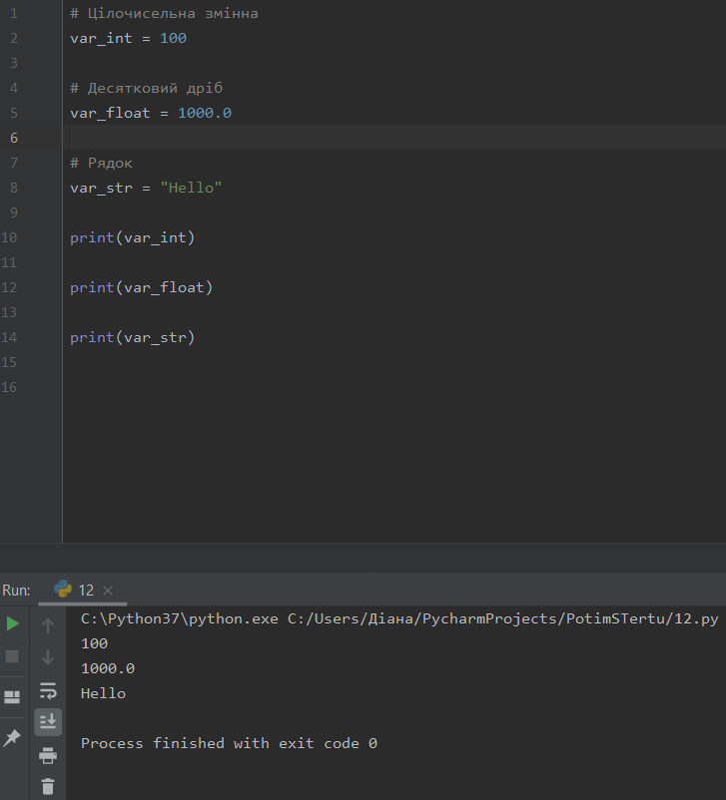This screenshot has width=726, height=800.
Task: Click the "Hello" string on line 8
Action: point(191,188)
